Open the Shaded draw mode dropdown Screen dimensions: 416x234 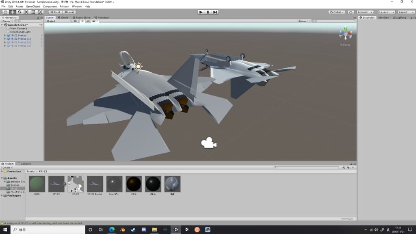[58, 21]
